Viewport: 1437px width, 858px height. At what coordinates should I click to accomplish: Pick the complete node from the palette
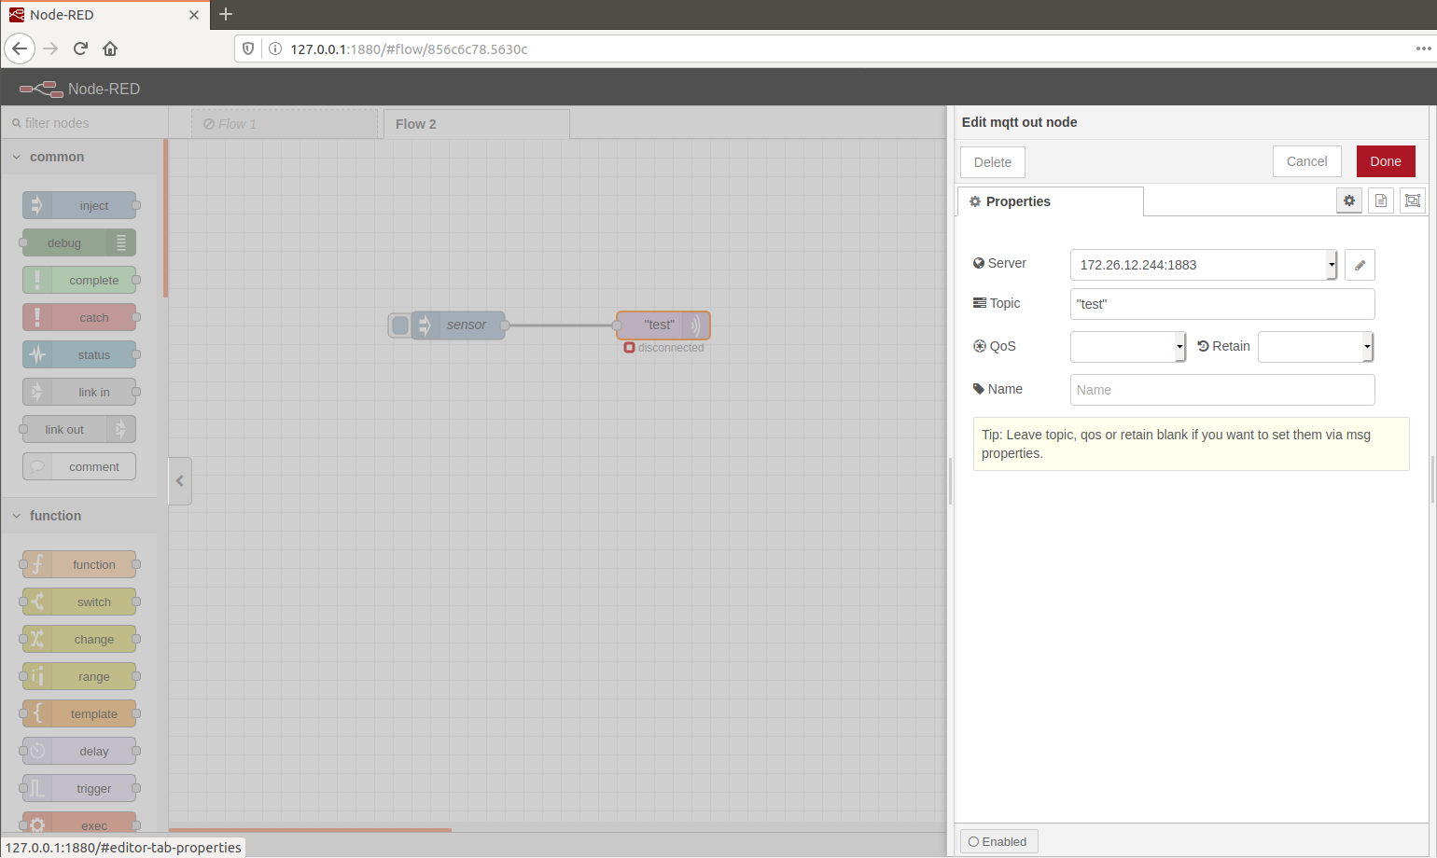coord(79,280)
